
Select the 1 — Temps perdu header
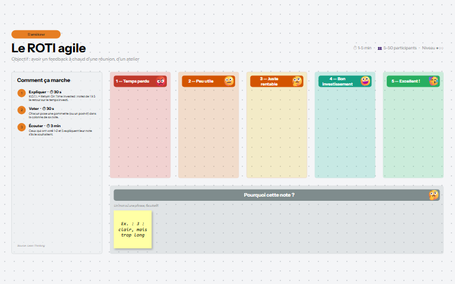click(140, 81)
